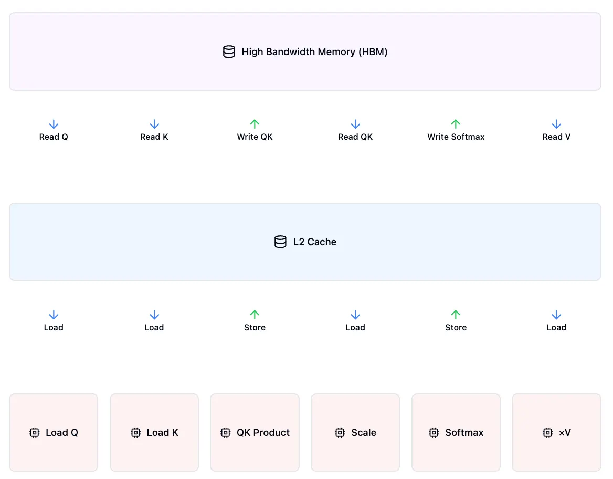Click the blue down arrow above Read V
This screenshot has height=479, width=613.
556,124
